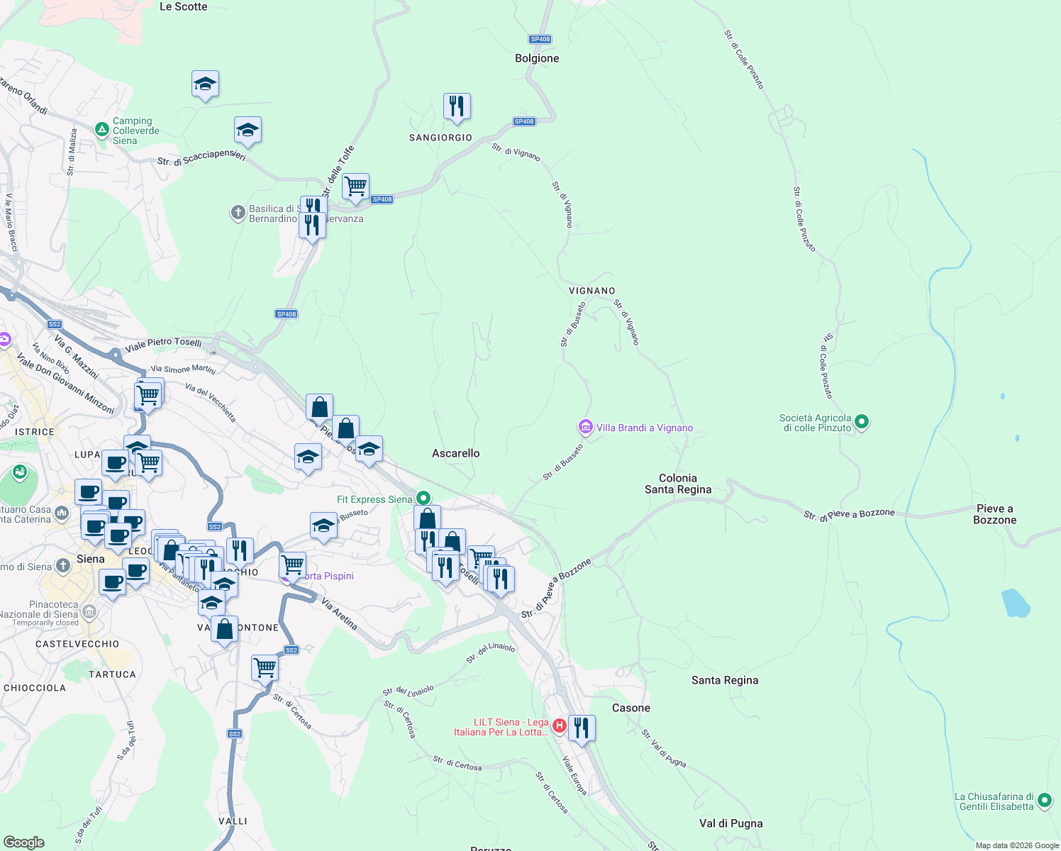Select the graduation cap pin near Le Scotte

[205, 83]
